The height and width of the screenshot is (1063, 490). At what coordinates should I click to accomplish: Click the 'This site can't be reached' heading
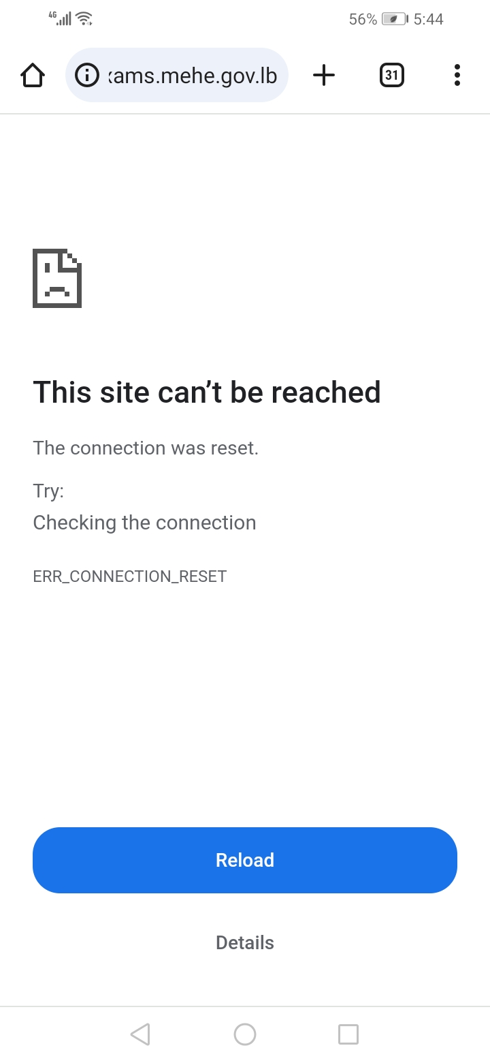207,392
